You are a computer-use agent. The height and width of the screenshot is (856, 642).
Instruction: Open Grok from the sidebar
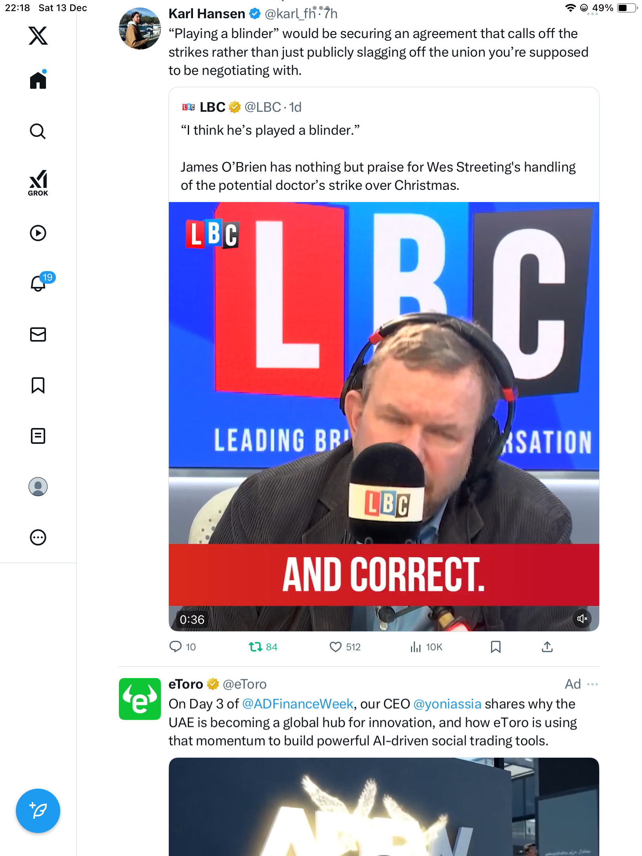(x=38, y=183)
